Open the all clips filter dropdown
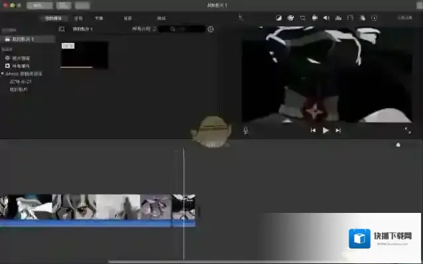The width and height of the screenshot is (423, 264). 144,29
